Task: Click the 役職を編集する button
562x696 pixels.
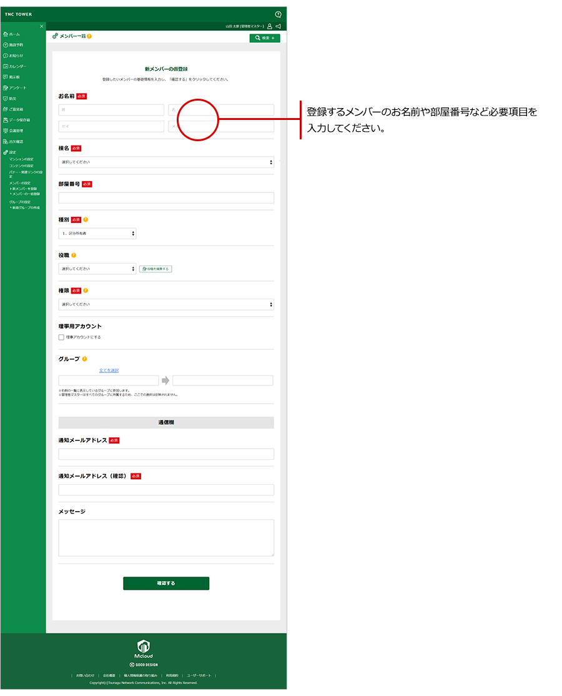Action: click(x=155, y=269)
